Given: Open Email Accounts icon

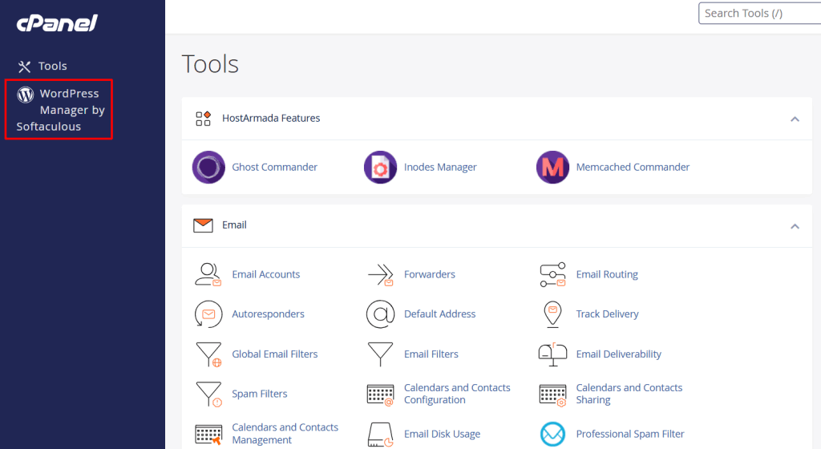Looking at the screenshot, I should (x=208, y=274).
